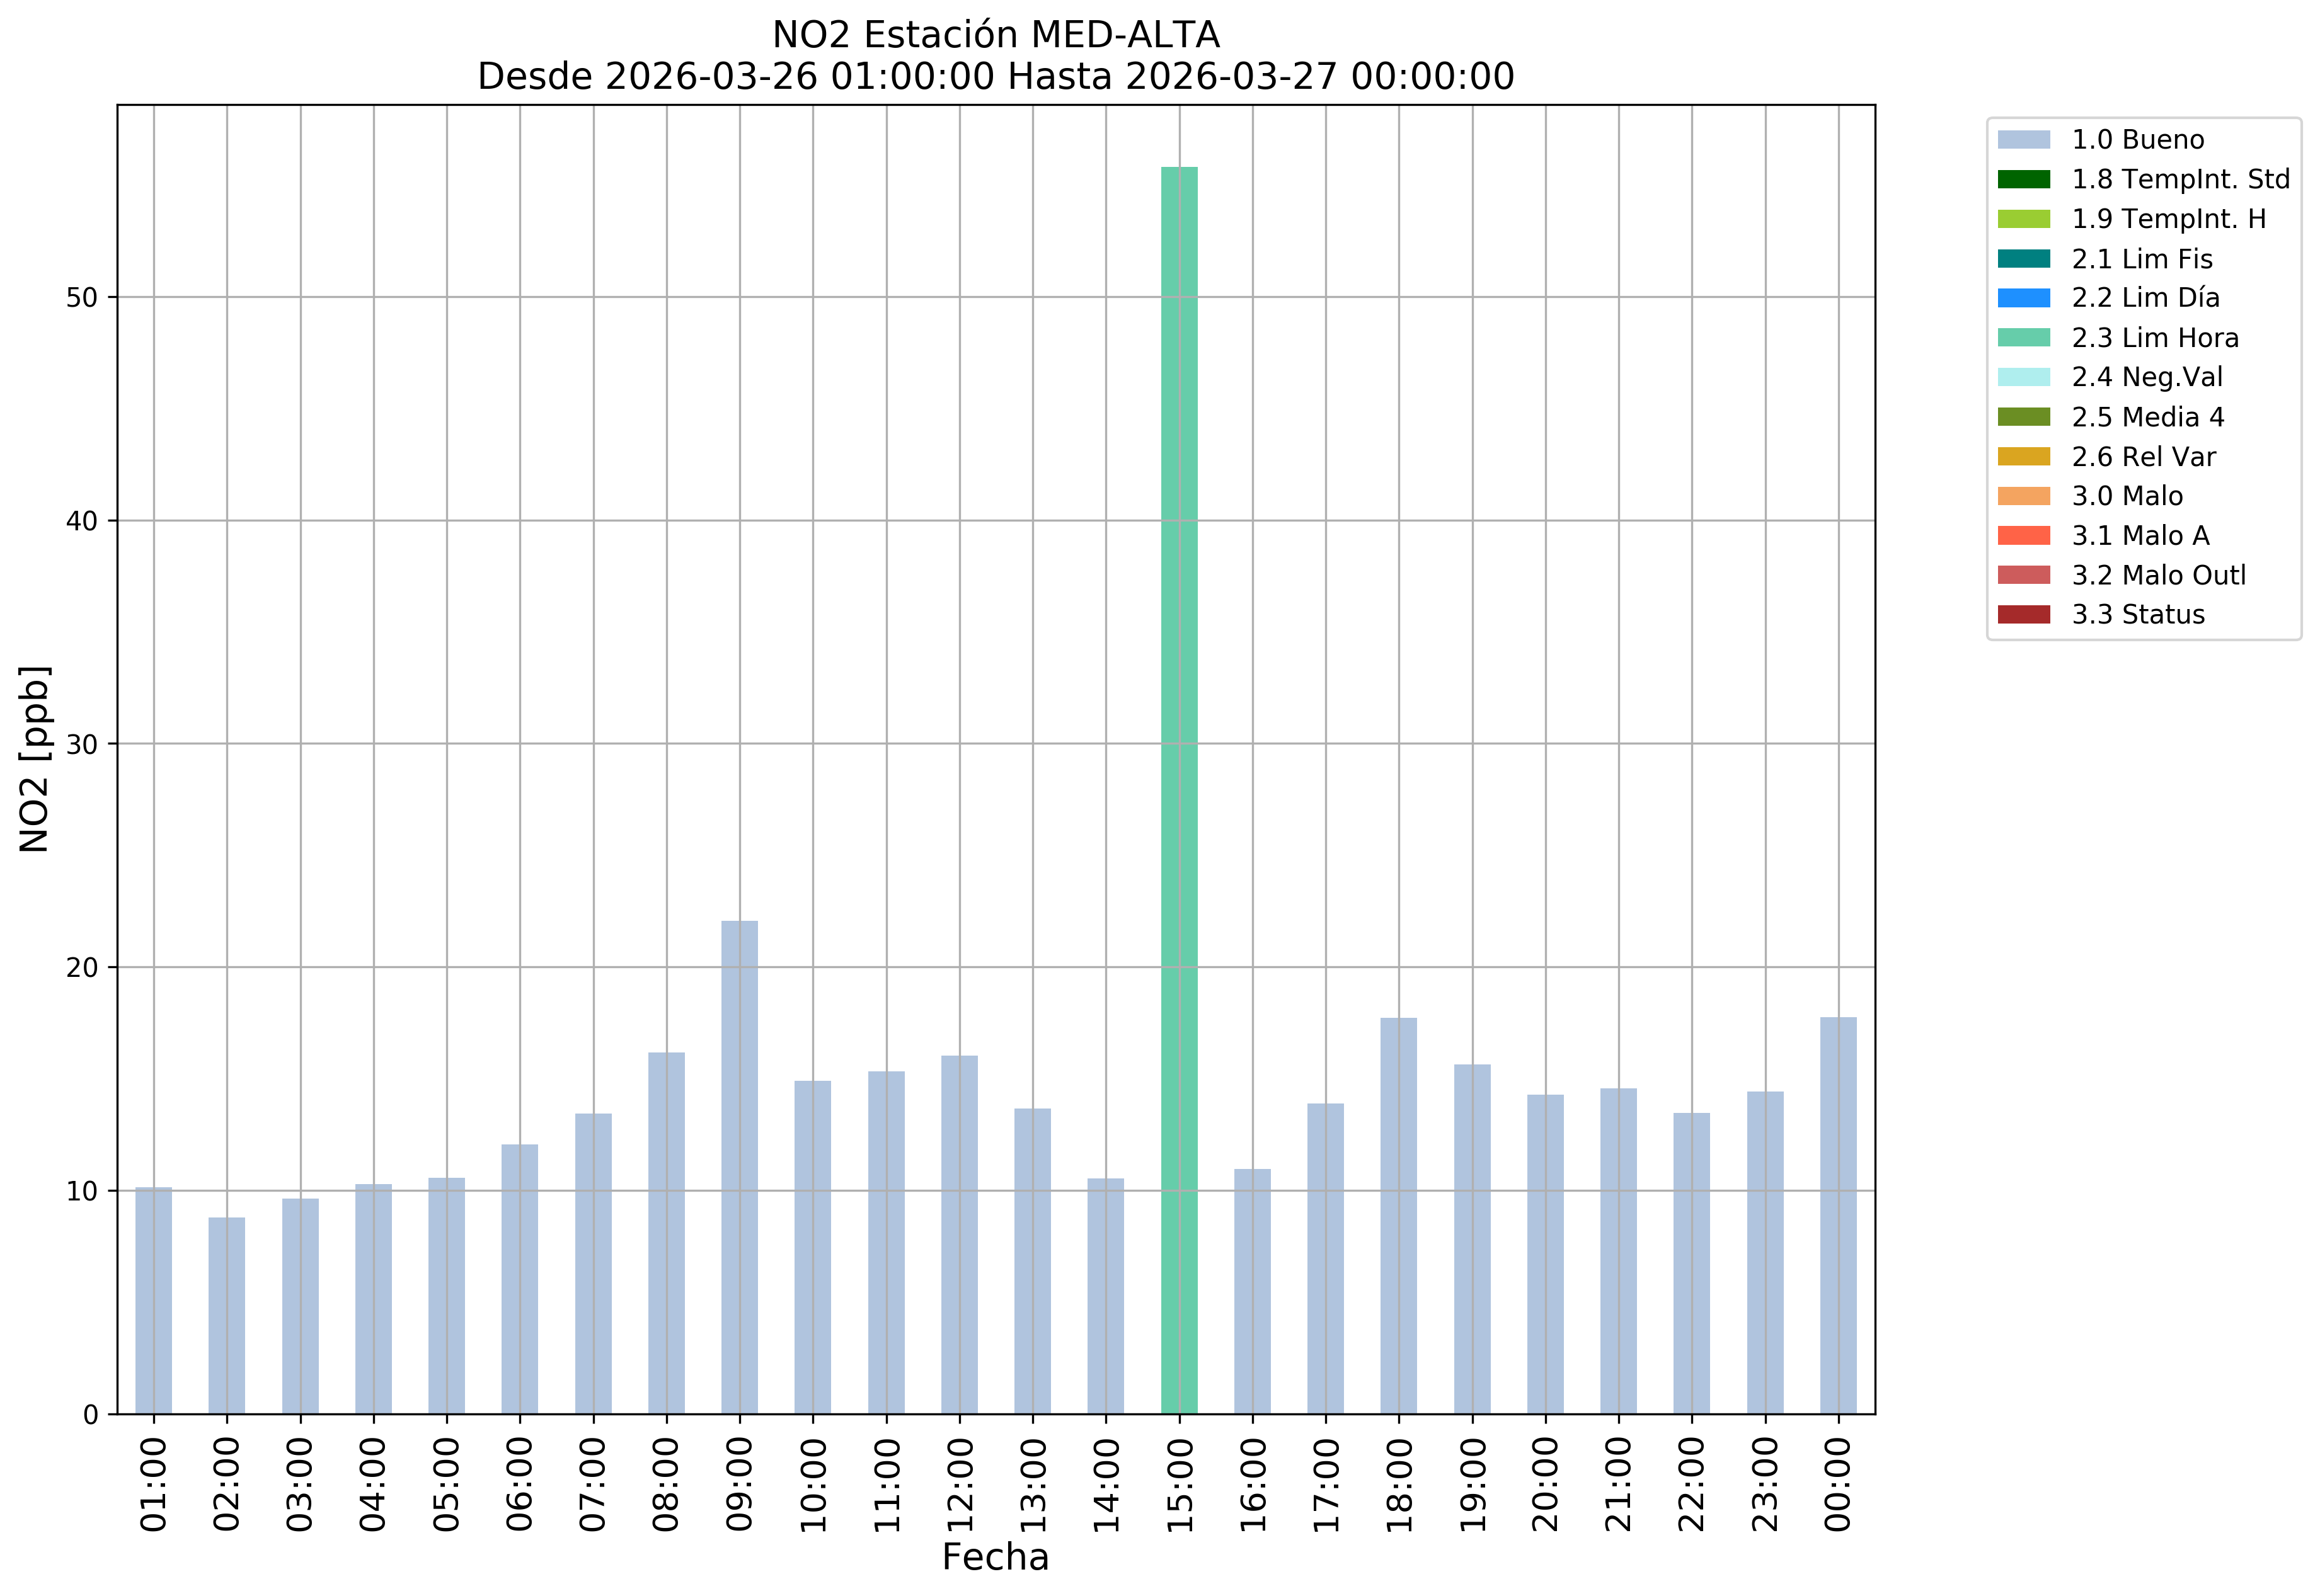
Task: Click the tall green bar at 15:00
Action: click(1178, 790)
